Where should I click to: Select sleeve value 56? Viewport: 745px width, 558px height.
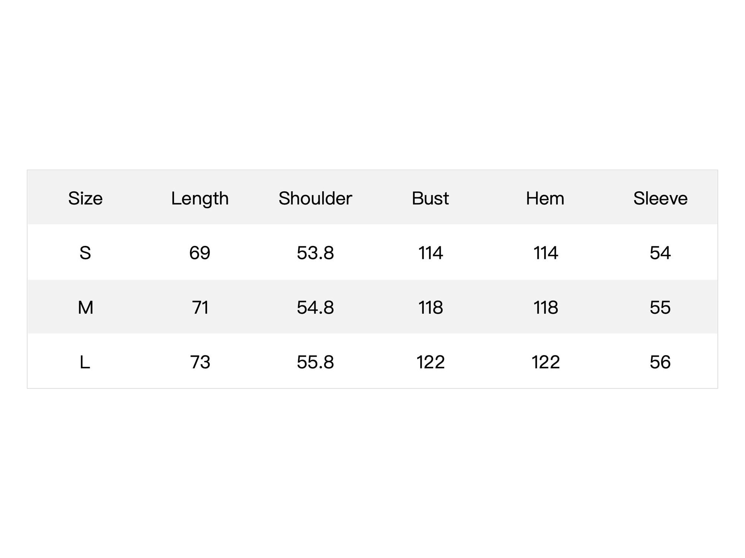click(x=660, y=362)
